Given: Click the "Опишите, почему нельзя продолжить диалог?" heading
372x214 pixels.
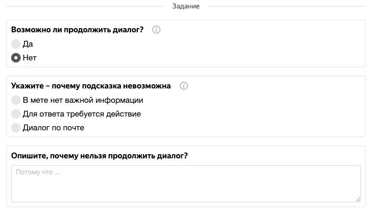Looking at the screenshot, I should click(x=100, y=156).
